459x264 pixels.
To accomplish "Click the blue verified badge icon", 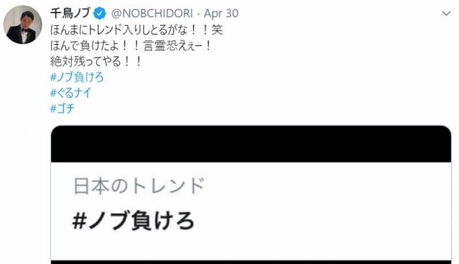I will (99, 13).
